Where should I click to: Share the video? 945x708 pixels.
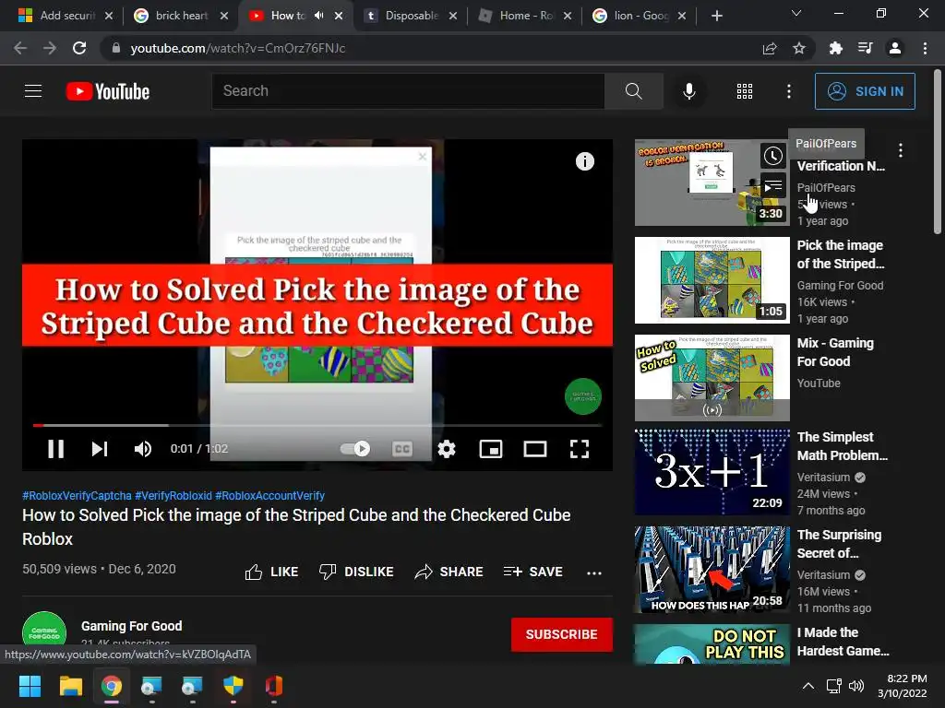click(449, 572)
